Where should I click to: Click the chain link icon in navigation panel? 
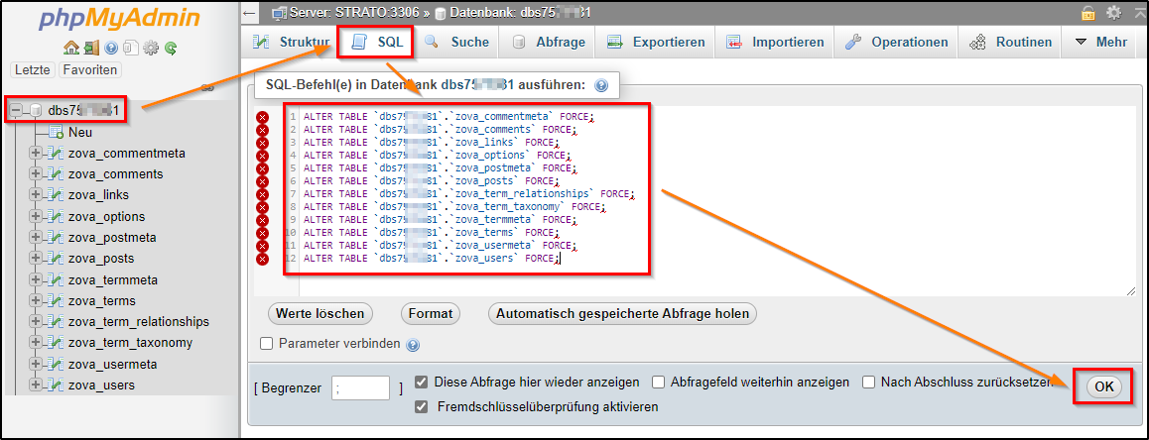(207, 88)
